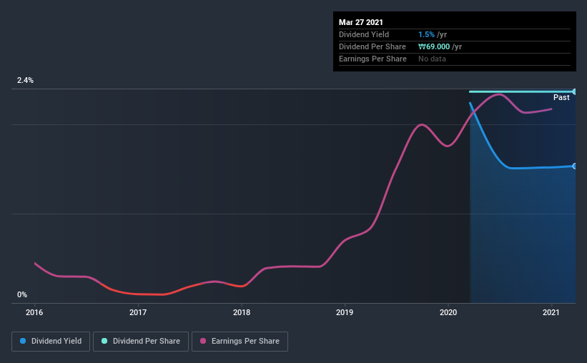Click the pink Earnings Per Share legend dot
587x363 pixels.
pos(203,341)
